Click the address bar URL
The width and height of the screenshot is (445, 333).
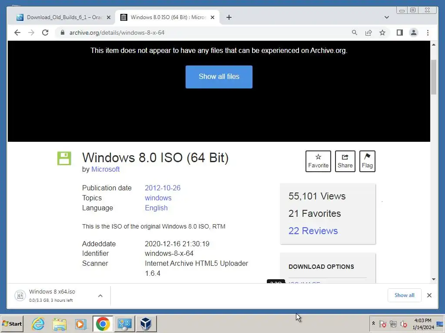pos(117,33)
